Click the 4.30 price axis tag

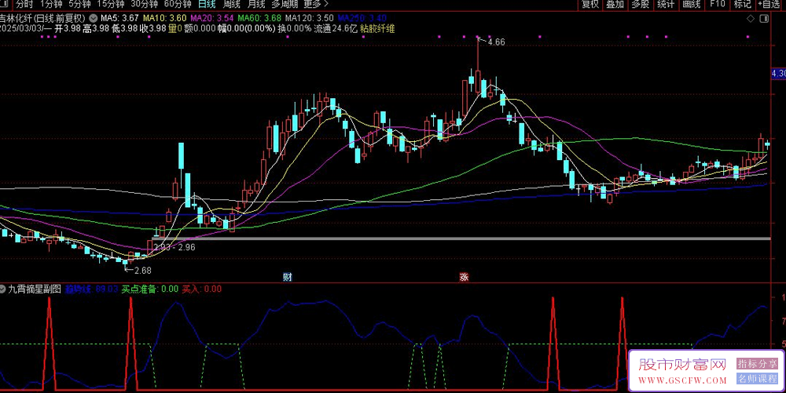click(778, 74)
